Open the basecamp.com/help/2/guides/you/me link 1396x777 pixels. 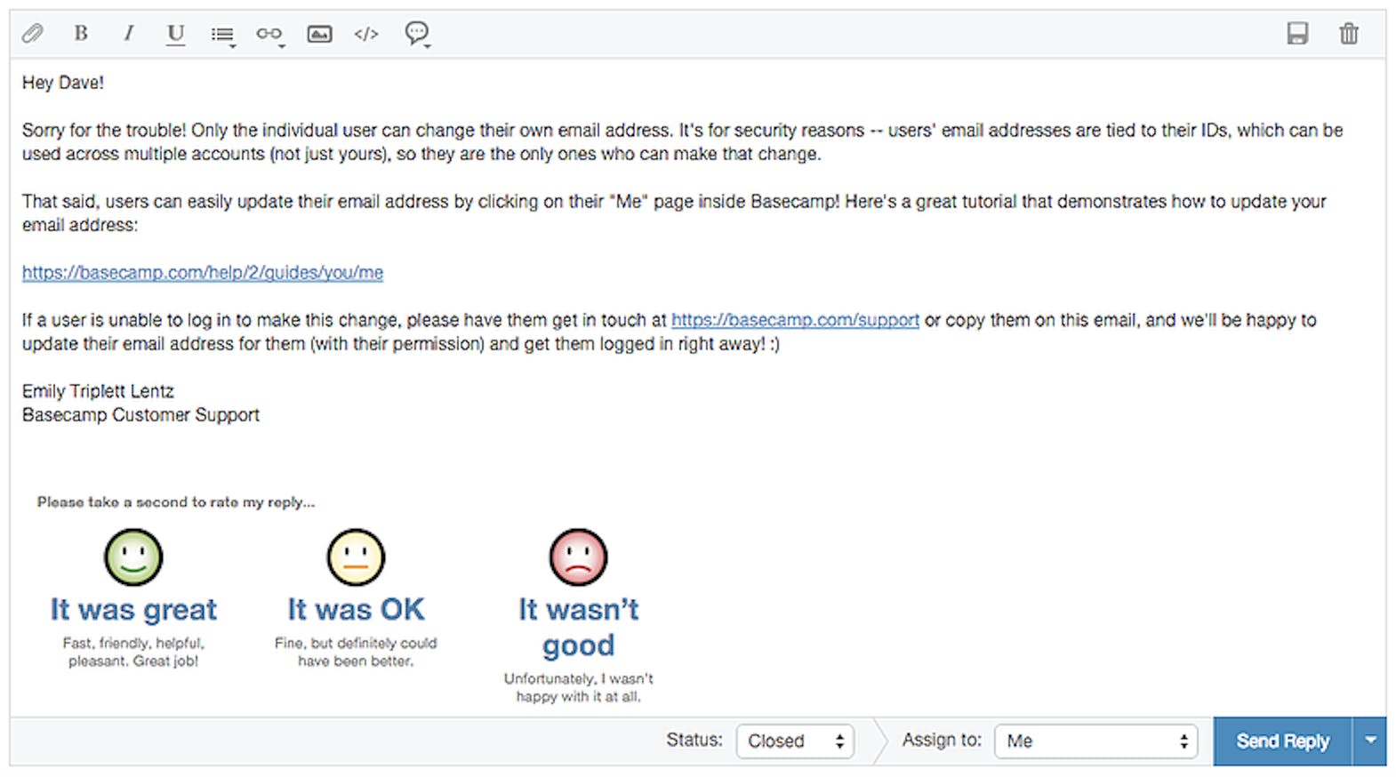click(203, 272)
